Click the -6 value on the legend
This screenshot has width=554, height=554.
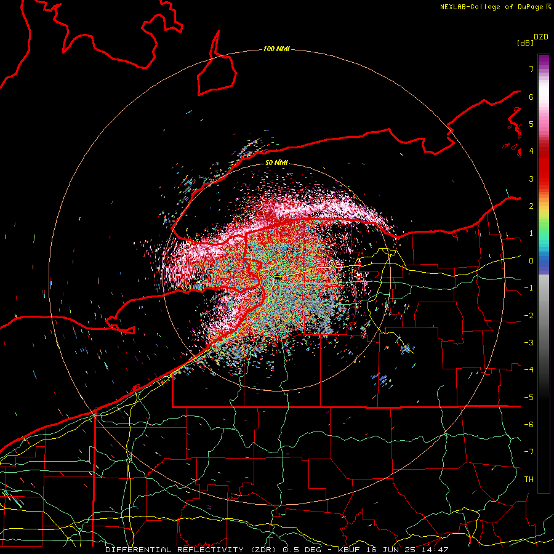529,425
